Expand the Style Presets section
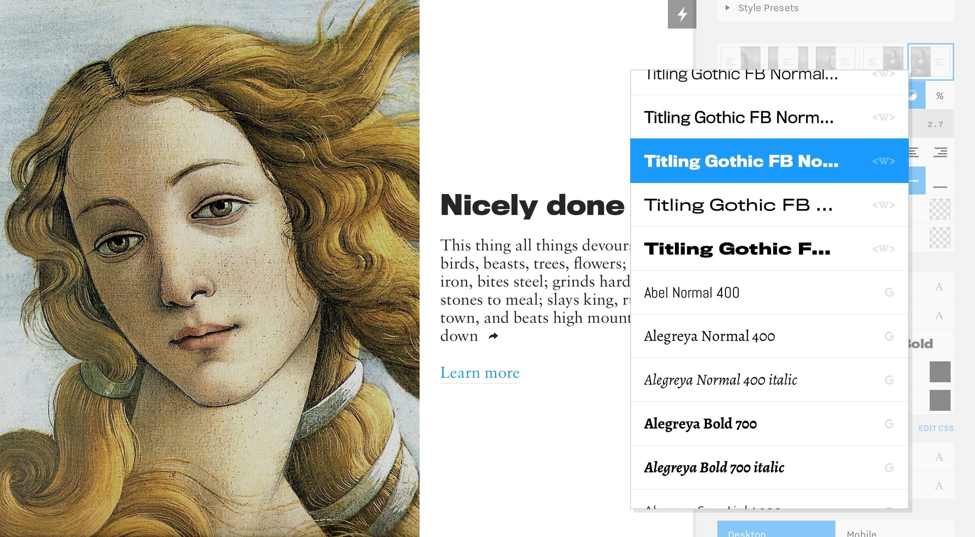Viewport: 975px width, 537px height. (762, 8)
